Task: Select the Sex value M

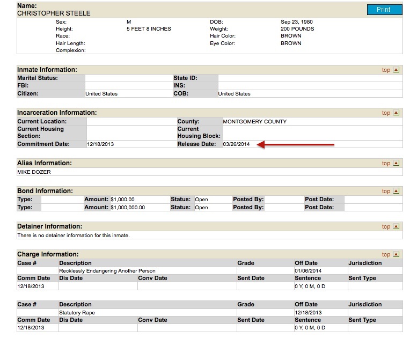Action: pos(129,22)
